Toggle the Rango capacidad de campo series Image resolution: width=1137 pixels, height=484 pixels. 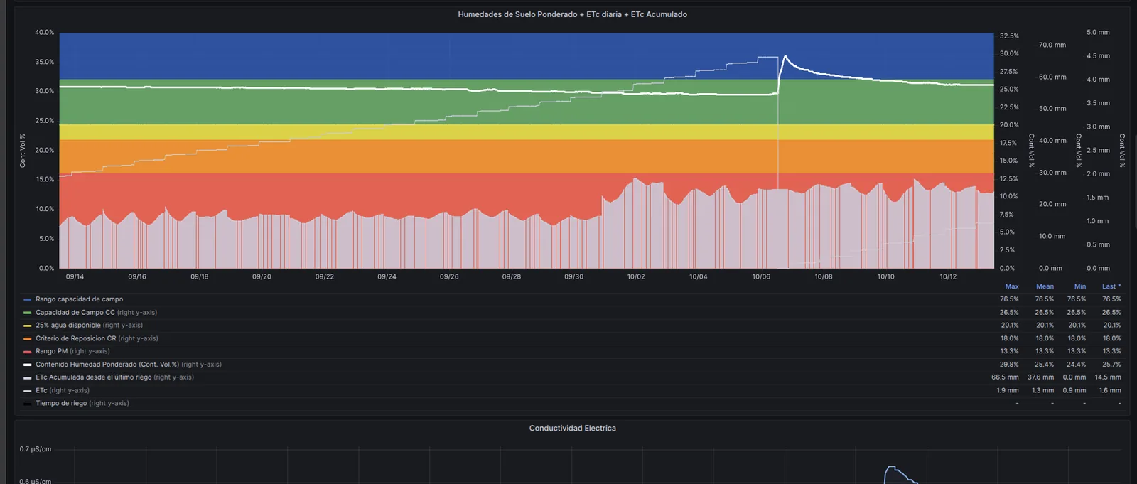80,299
